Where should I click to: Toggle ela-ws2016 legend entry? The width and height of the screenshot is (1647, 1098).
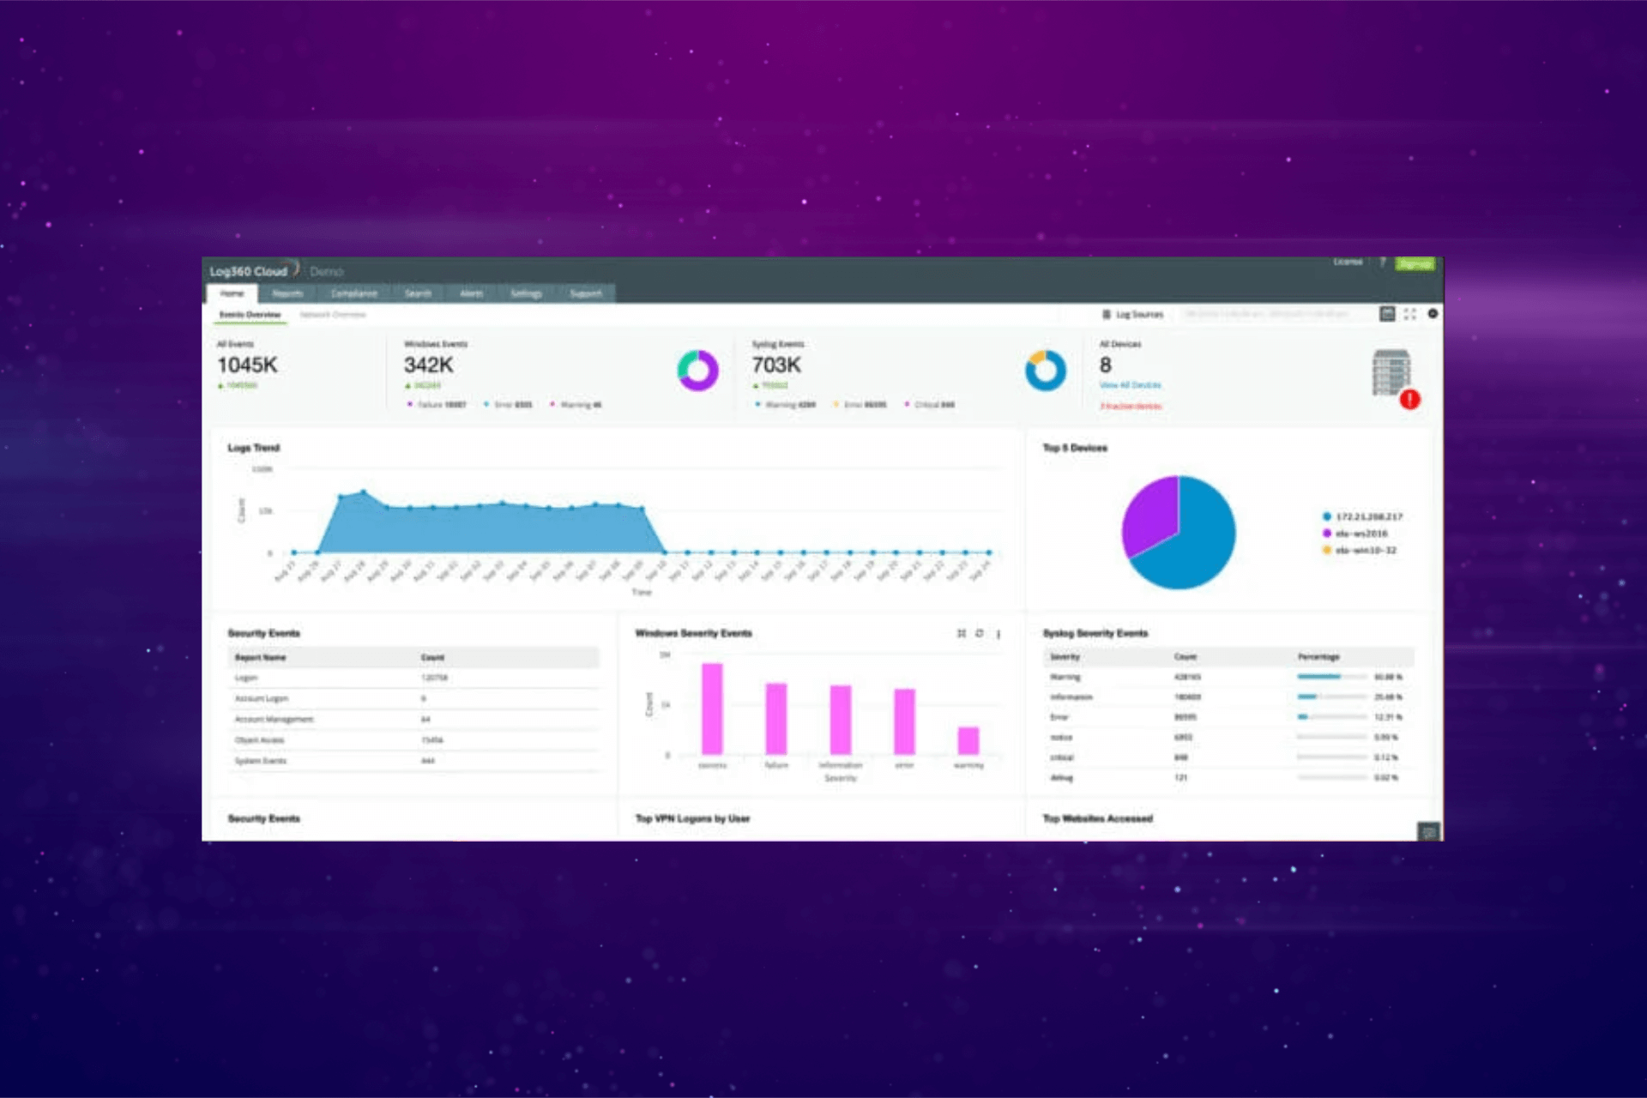pyautogui.click(x=1354, y=534)
